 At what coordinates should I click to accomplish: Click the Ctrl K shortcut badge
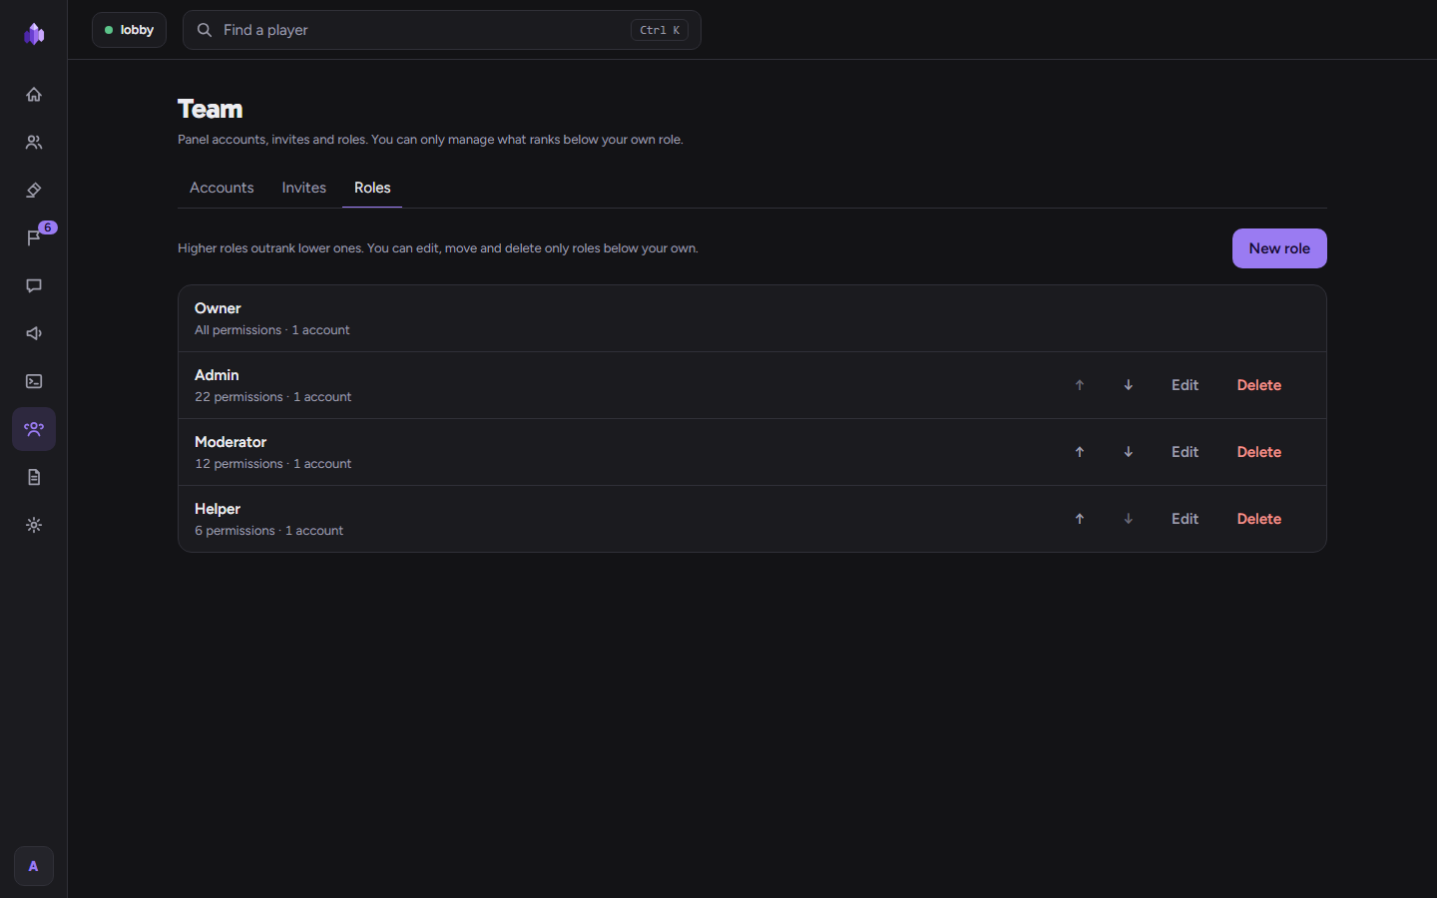tap(660, 30)
